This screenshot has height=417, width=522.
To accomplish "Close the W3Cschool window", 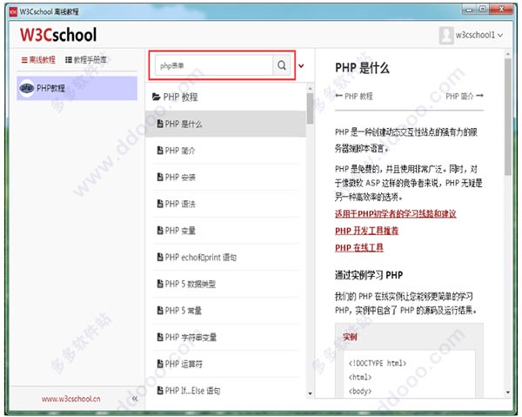I will pos(501,10).
